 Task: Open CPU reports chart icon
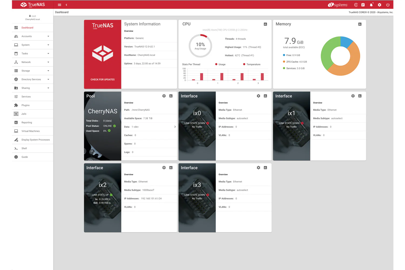[x=265, y=24]
